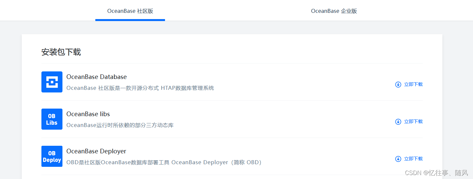
Task: Click the OB Deploy logo icon
Action: tap(52, 156)
